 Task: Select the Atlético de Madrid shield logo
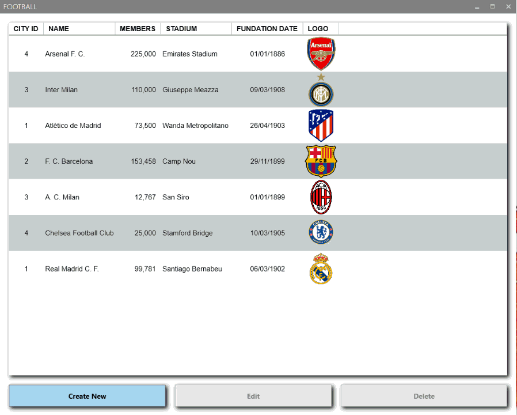point(321,126)
